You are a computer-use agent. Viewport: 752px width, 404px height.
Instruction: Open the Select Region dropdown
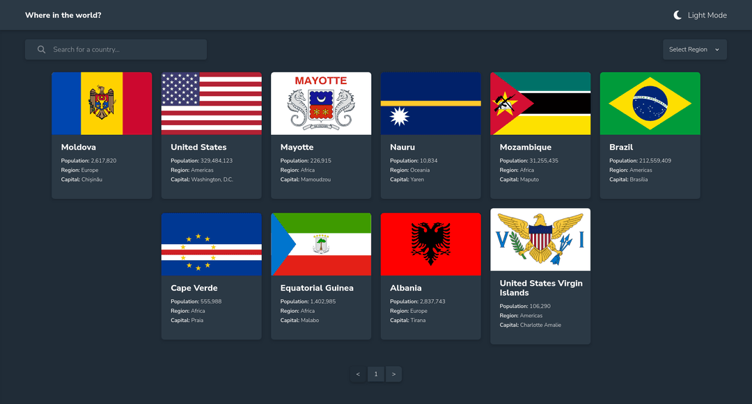pos(695,49)
